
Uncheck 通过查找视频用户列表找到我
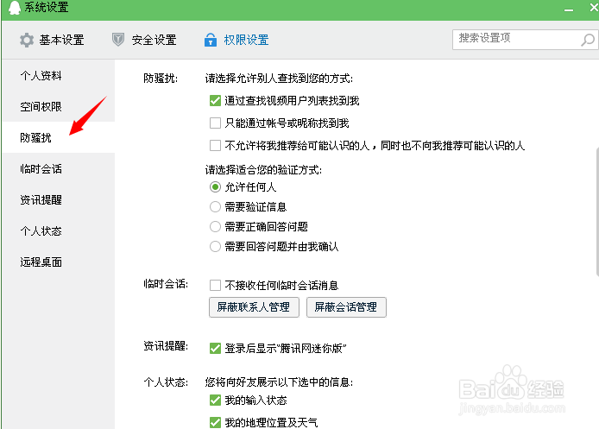(x=215, y=101)
